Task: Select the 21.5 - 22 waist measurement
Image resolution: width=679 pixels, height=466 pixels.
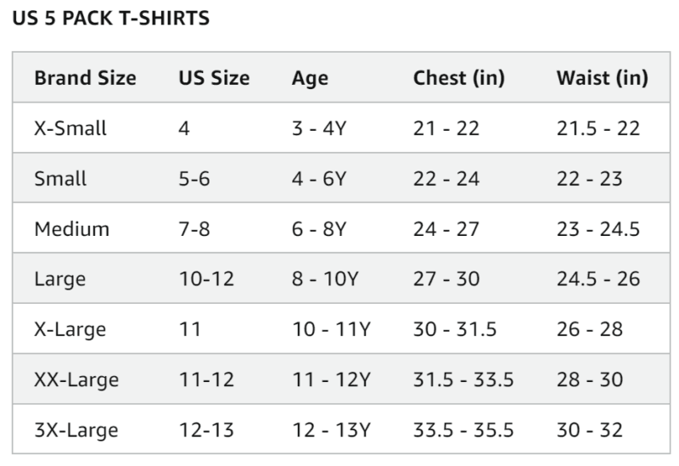Action: pyautogui.click(x=598, y=129)
